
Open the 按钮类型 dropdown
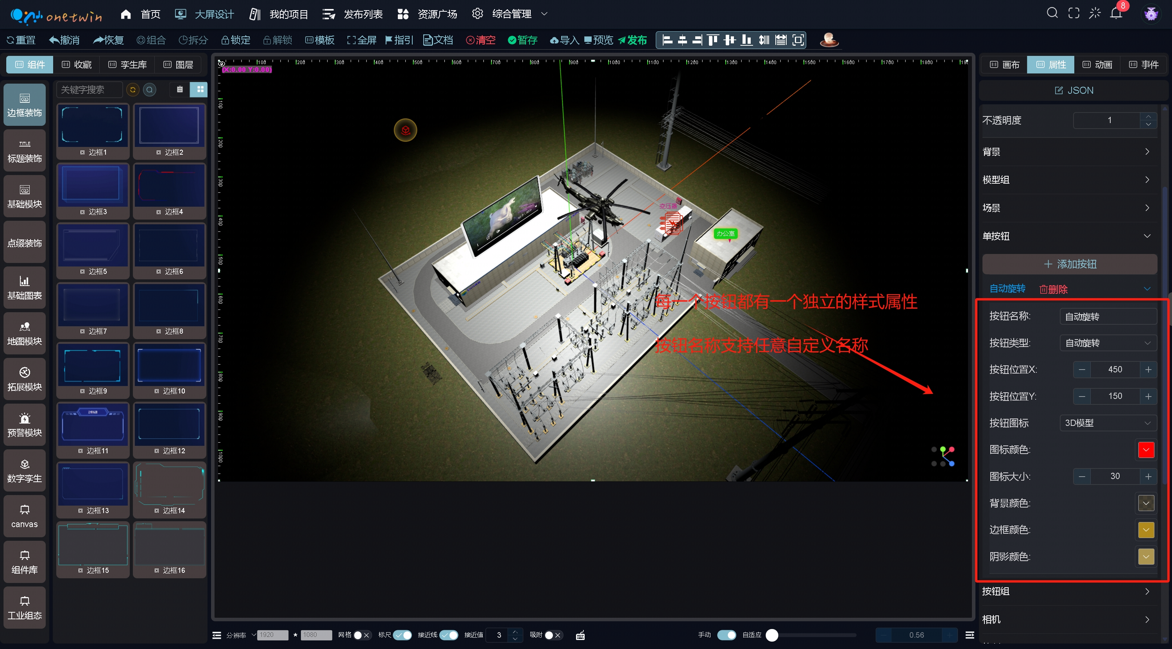[1108, 343]
